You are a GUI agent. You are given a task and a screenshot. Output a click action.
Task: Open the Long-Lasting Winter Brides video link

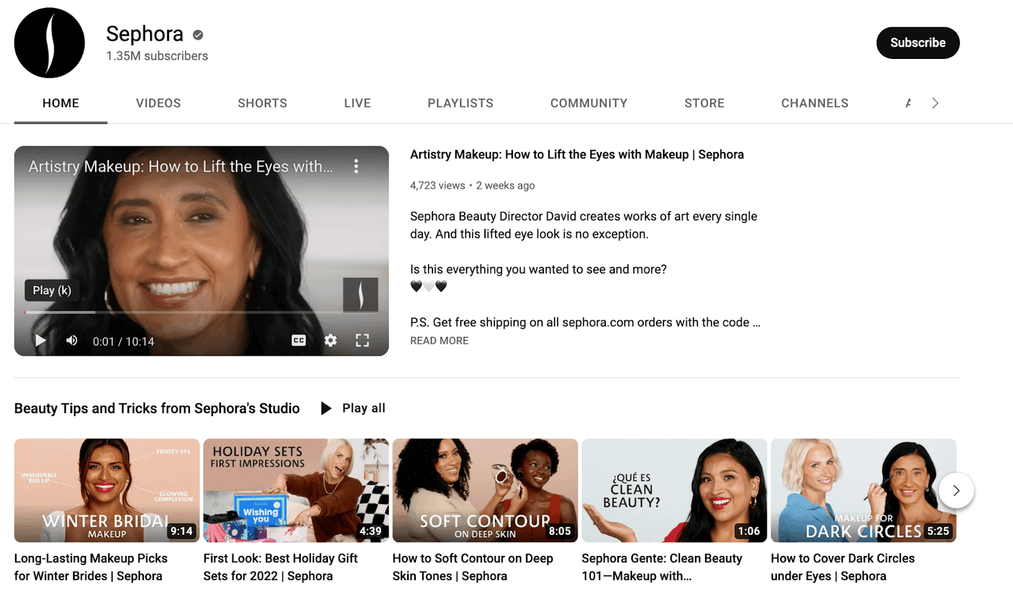(91, 567)
